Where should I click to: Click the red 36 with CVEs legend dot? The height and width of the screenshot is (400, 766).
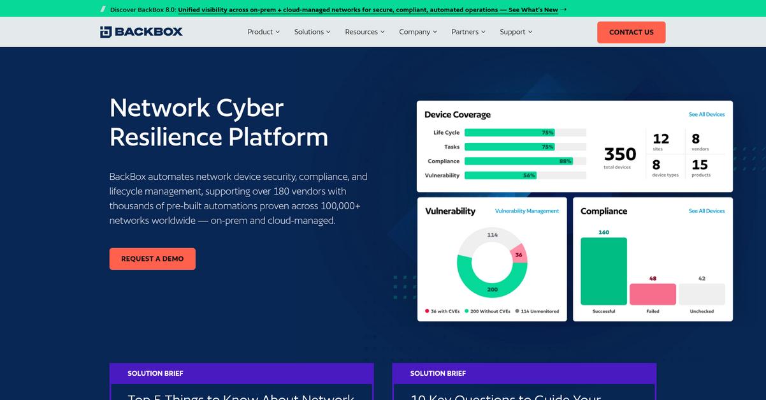427,311
